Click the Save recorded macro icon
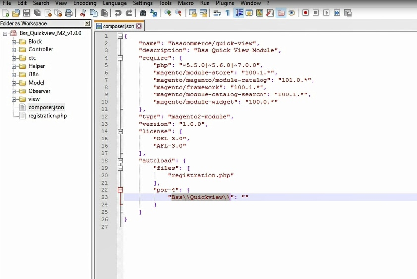This screenshot has width=417, height=279. click(x=348, y=13)
